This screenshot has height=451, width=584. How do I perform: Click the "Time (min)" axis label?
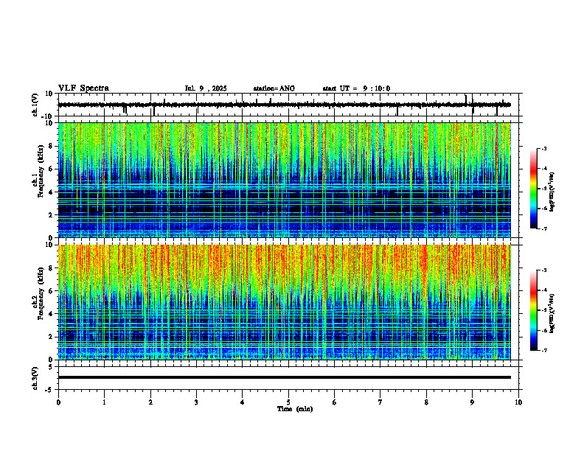pos(295,409)
